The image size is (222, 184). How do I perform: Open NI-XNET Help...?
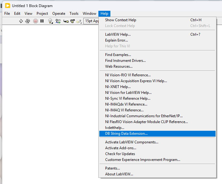[x=157, y=87]
